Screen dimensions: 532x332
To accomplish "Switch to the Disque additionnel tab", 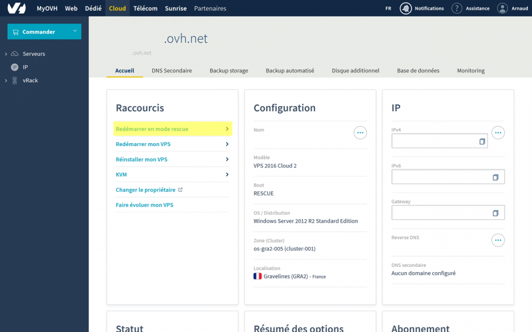I will pos(355,71).
